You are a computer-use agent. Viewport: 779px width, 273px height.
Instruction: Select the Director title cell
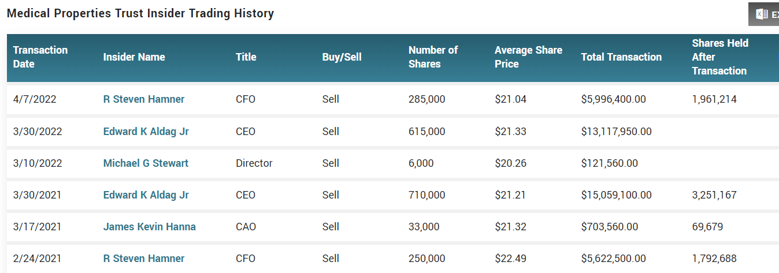(254, 163)
